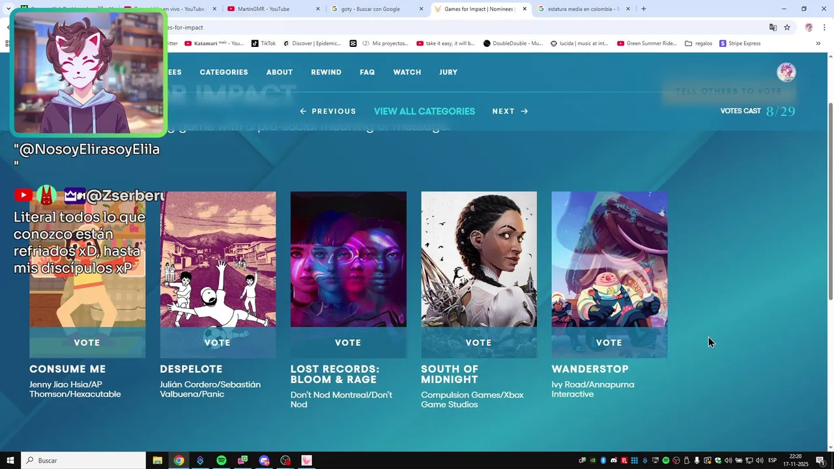This screenshot has width=834, height=469.
Task: Click the Buscar taskbar search field
Action: coord(83,461)
